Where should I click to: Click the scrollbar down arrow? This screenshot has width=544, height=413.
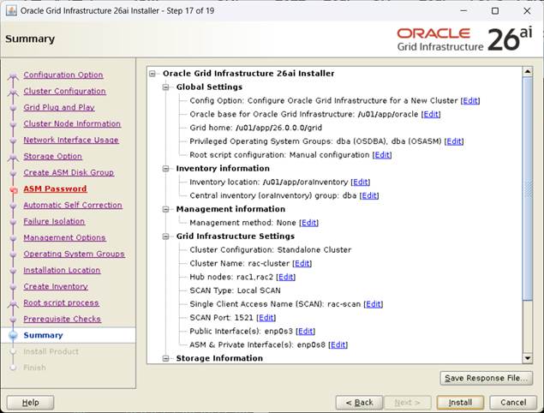tap(528, 358)
